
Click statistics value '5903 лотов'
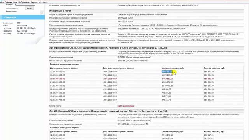click(22, 25)
